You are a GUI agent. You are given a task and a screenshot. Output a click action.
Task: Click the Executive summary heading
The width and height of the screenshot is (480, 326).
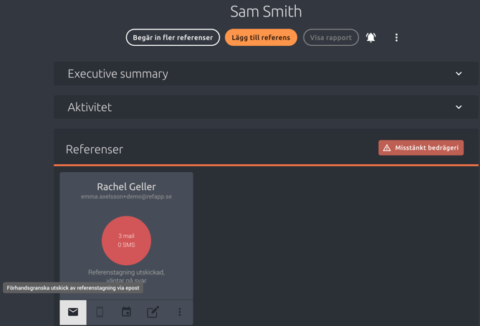coord(118,74)
